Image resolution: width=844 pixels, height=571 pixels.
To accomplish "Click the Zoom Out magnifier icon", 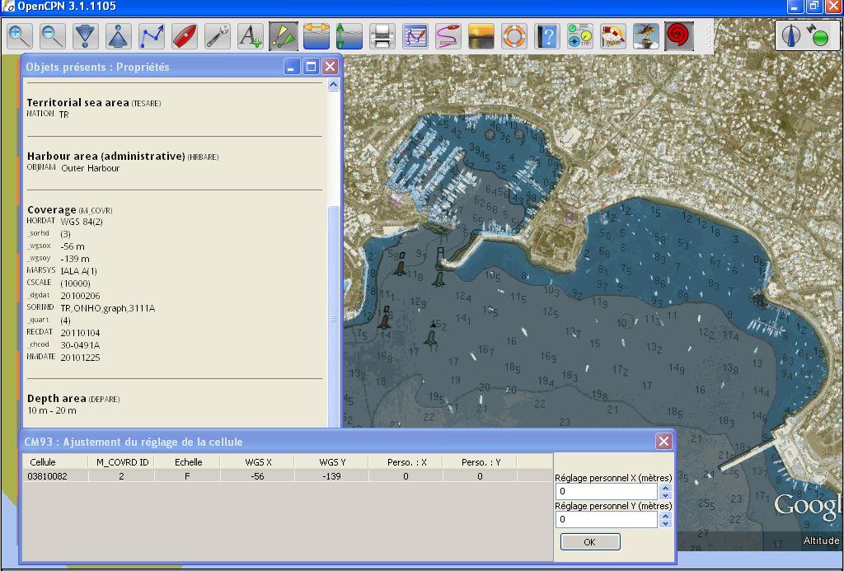I will coord(53,36).
